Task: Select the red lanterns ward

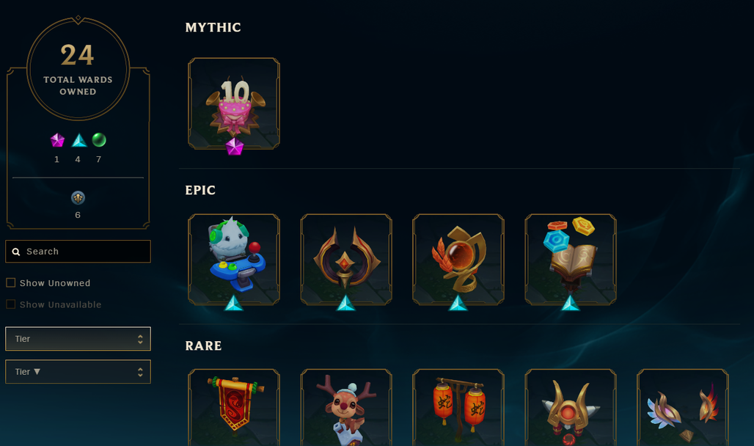Action: (x=458, y=408)
